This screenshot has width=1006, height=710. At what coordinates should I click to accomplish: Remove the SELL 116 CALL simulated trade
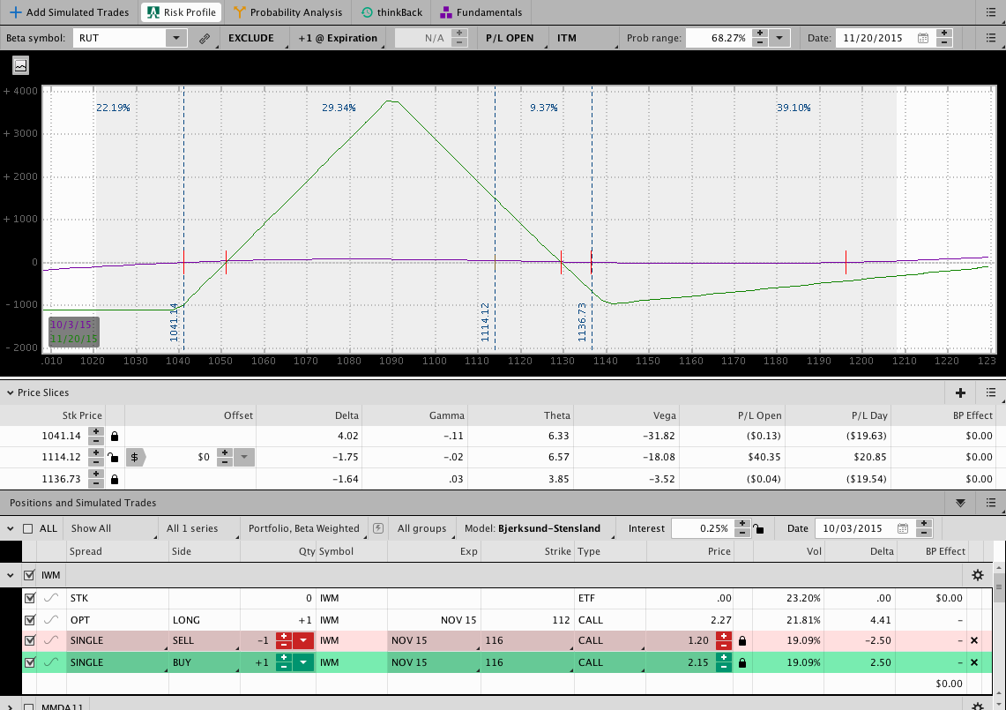point(974,640)
